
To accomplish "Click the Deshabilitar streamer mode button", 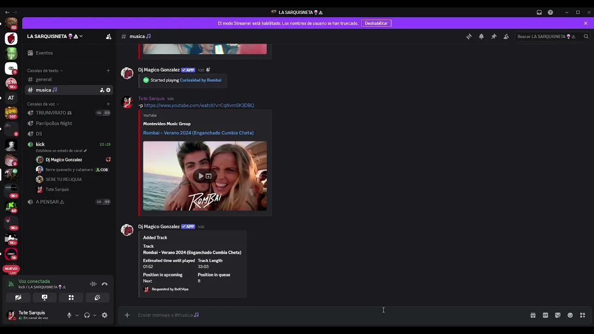I will click(376, 23).
